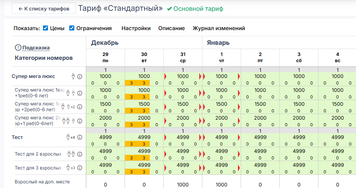Click red restriction marker on 31 December Супер мега люкс
Viewport: 356px width, 188px height.
[x=166, y=76]
